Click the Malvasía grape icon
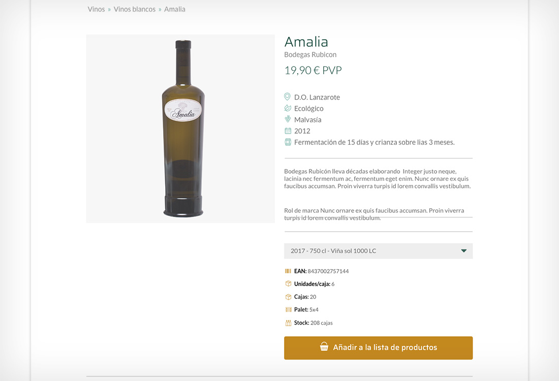Viewport: 559px width, 381px height. [288, 119]
